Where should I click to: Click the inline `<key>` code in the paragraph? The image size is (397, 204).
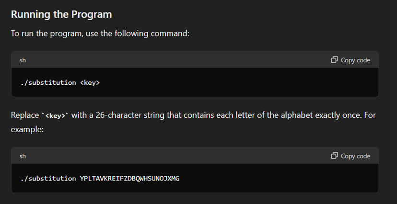55,115
